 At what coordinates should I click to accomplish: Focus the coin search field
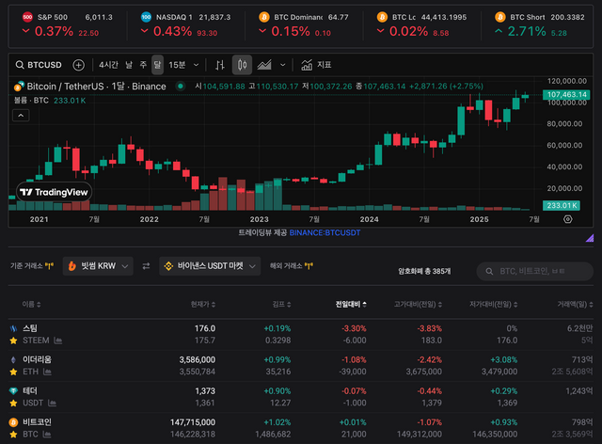pyautogui.click(x=535, y=271)
